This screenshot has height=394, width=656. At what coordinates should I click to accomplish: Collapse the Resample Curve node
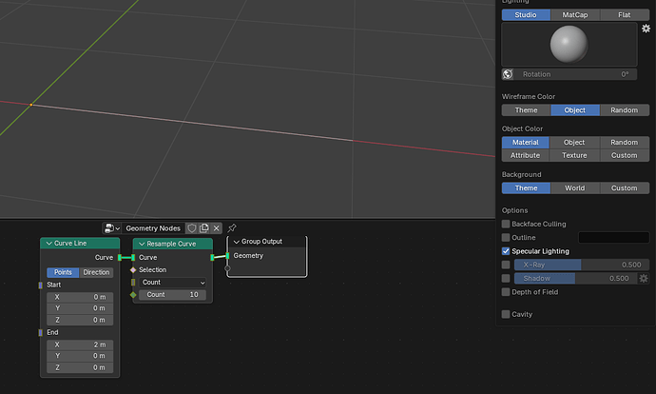point(142,244)
